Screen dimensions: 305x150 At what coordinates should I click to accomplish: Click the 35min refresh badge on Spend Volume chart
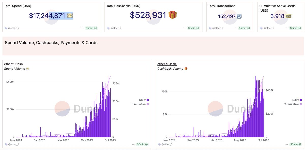click(x=142, y=144)
